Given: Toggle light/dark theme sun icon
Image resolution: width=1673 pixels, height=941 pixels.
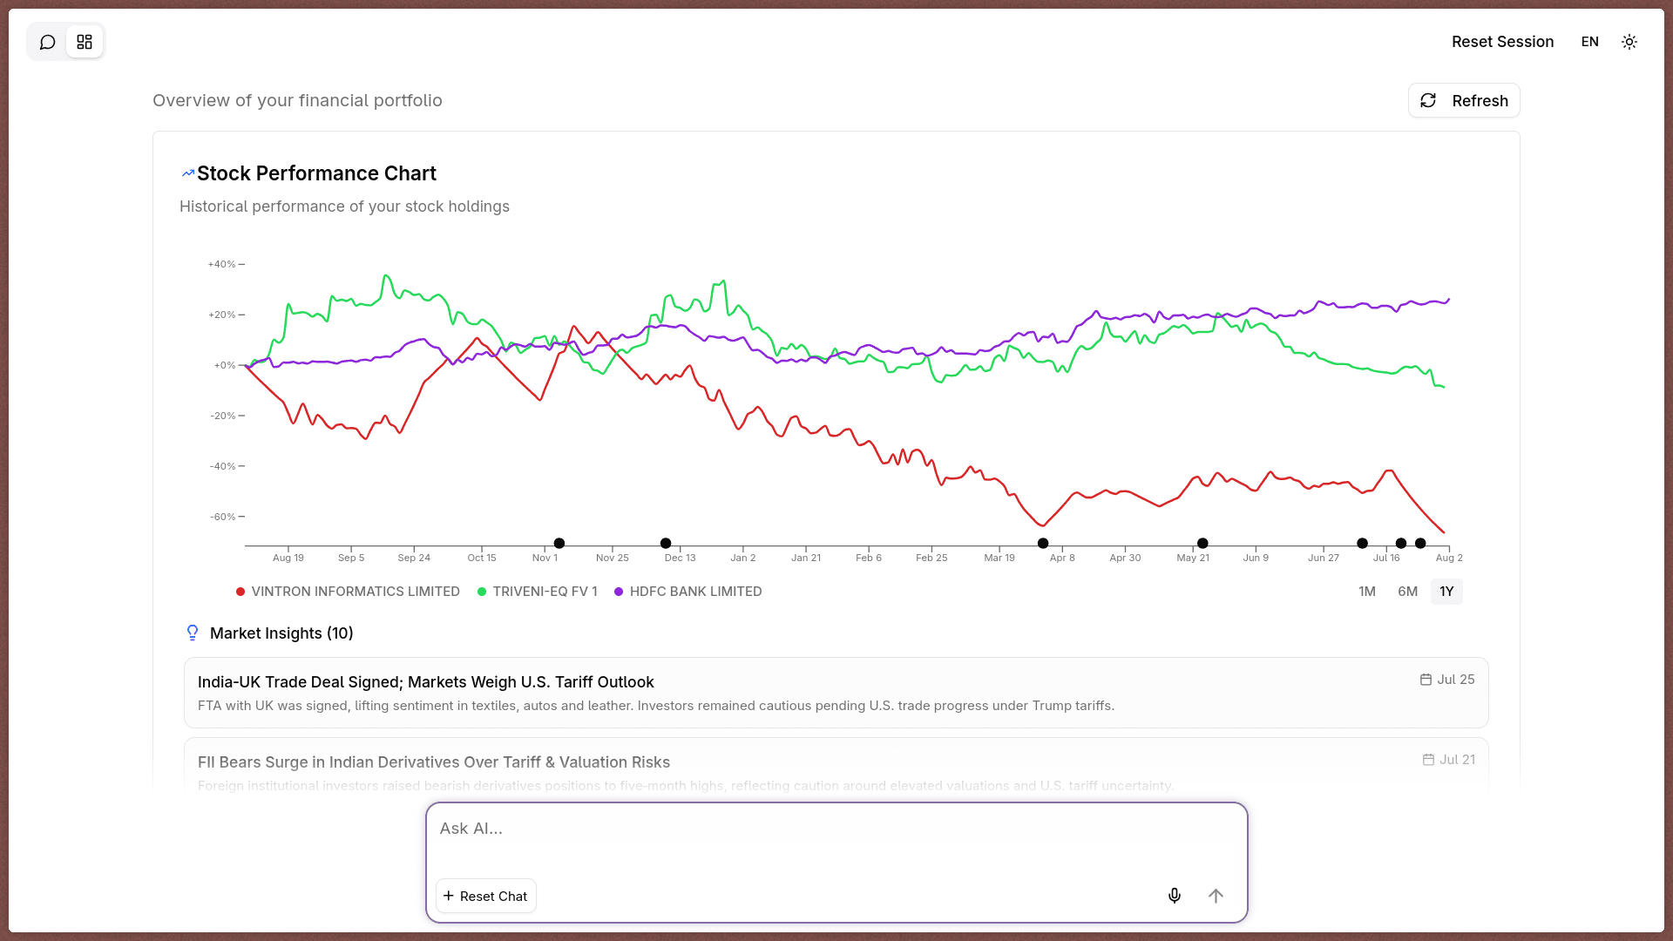Looking at the screenshot, I should coord(1629,42).
